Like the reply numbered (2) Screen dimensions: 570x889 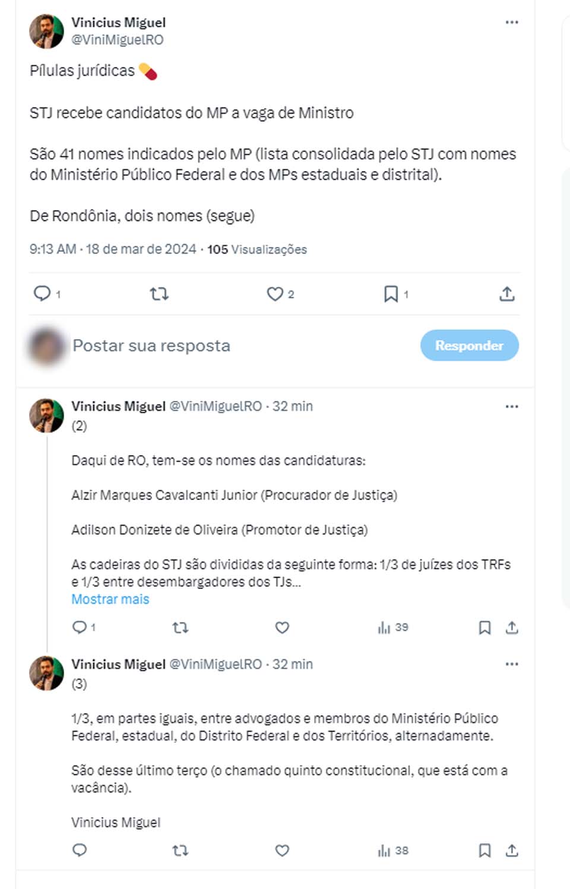click(x=282, y=627)
